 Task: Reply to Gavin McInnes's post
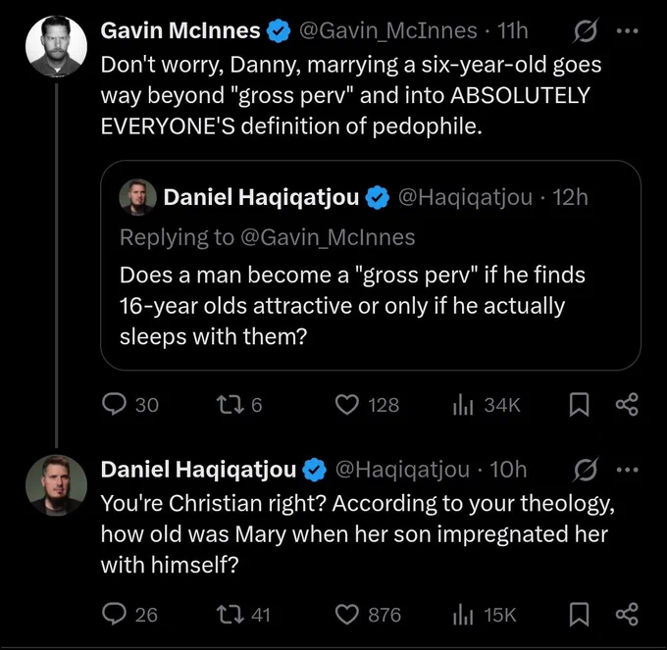pyautogui.click(x=114, y=404)
